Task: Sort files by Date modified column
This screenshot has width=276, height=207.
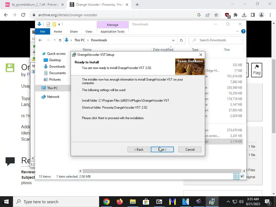Action: pyautogui.click(x=163, y=50)
